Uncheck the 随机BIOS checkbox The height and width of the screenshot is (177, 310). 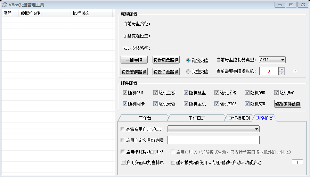[217, 103]
